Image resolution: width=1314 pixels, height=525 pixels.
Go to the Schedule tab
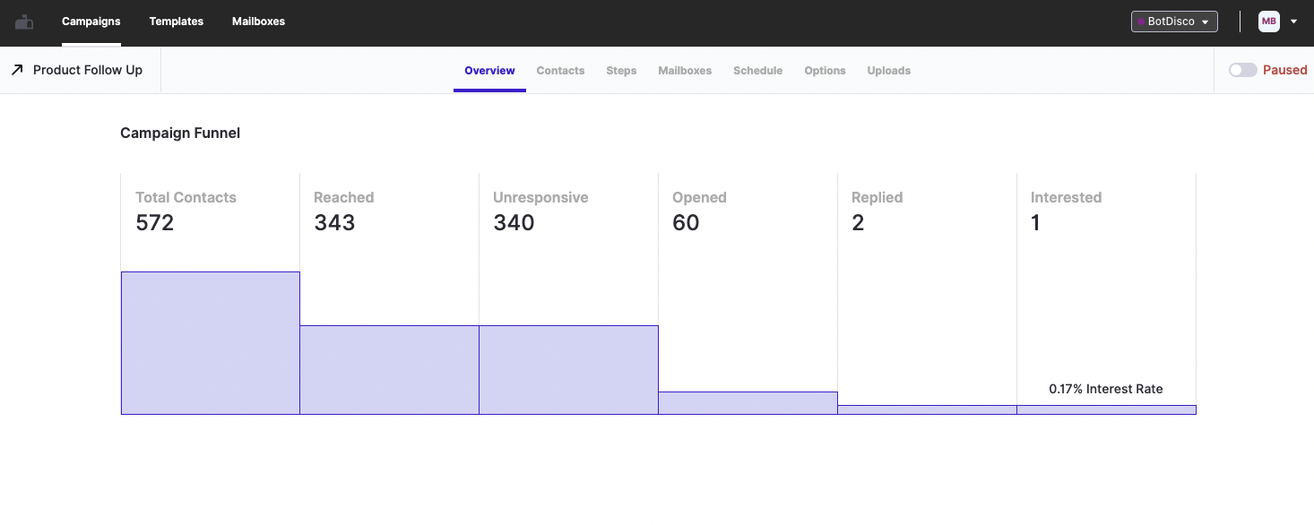coord(757,71)
